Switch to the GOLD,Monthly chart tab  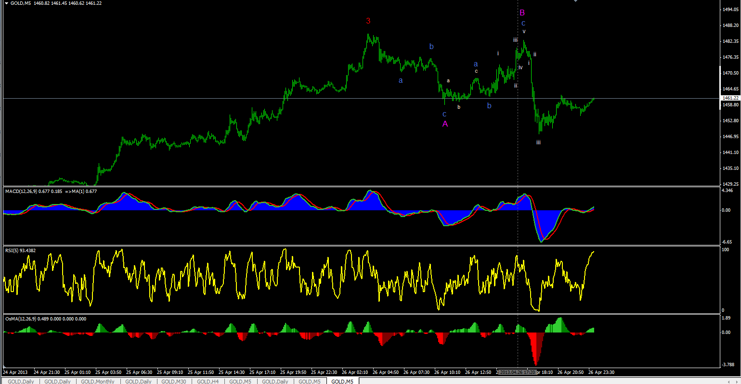[x=98, y=381]
